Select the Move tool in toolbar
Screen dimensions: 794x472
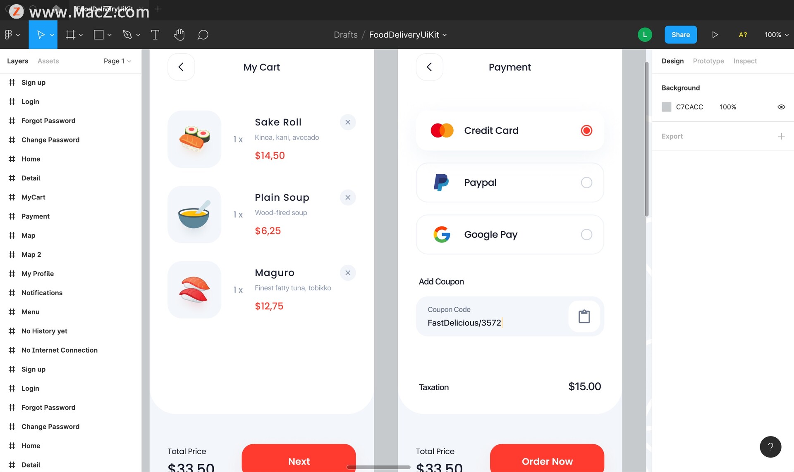41,35
